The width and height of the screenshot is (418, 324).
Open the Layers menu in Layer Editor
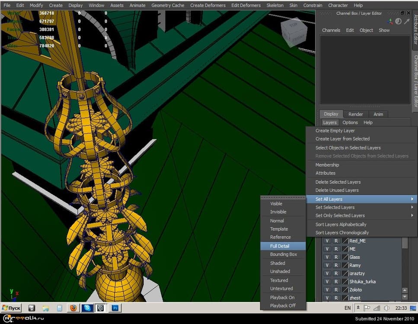pyautogui.click(x=330, y=123)
